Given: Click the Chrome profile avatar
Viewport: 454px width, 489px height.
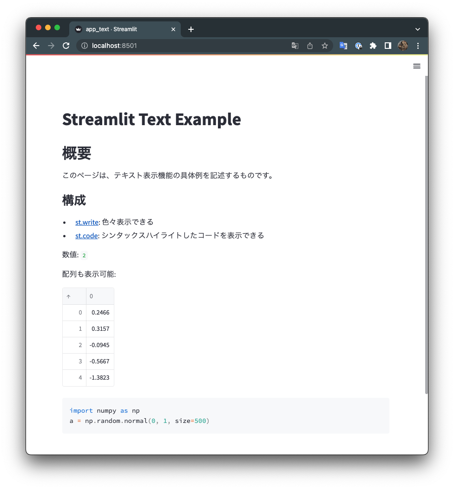Looking at the screenshot, I should pos(402,46).
